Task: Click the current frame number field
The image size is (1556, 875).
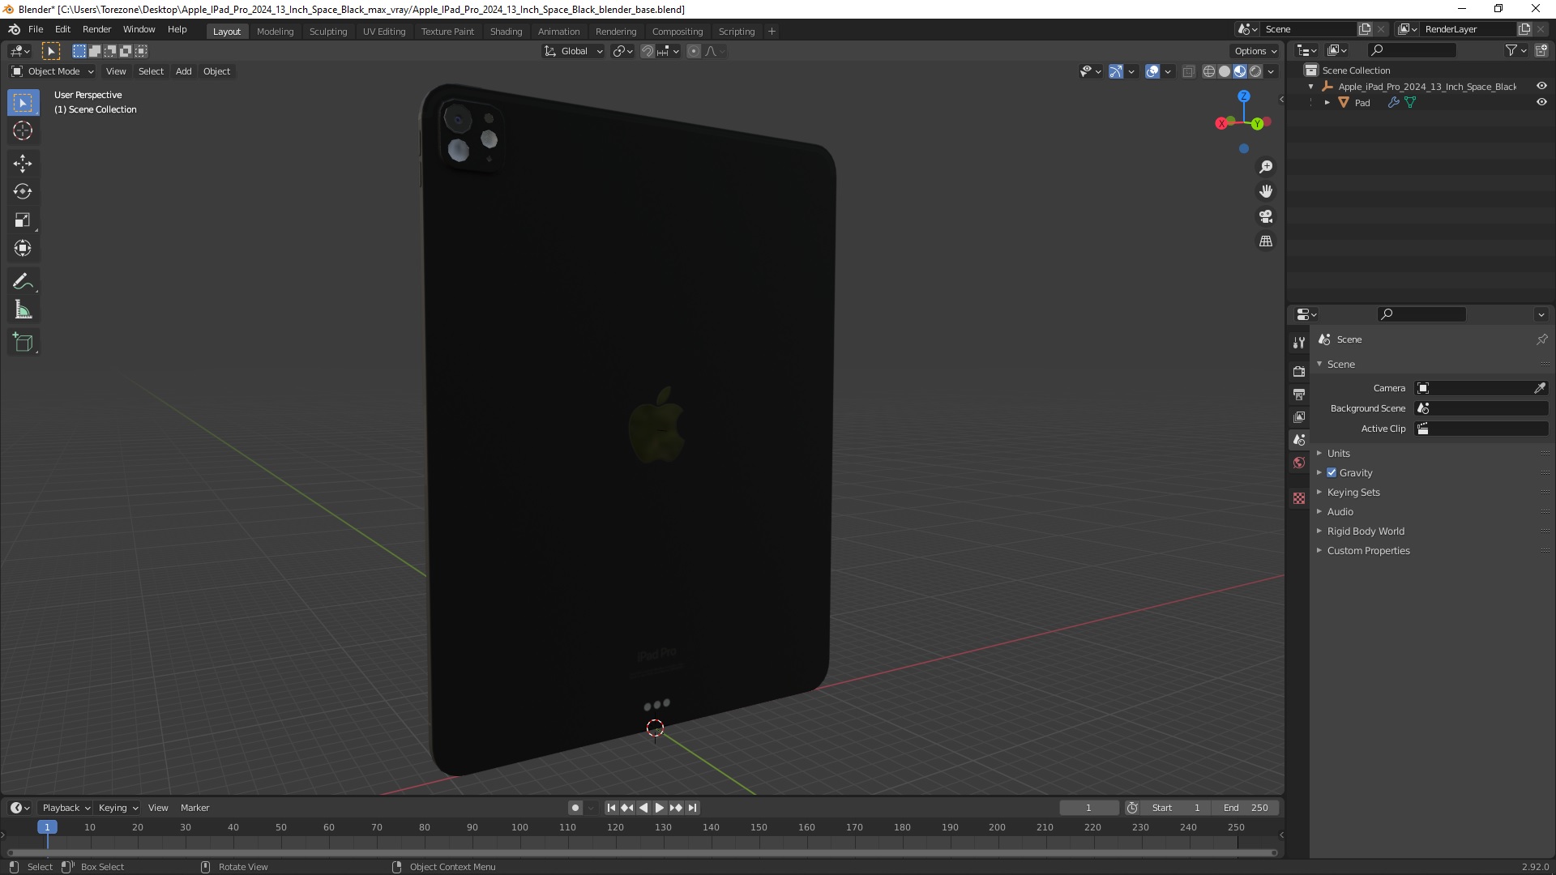Action: coord(1088,808)
